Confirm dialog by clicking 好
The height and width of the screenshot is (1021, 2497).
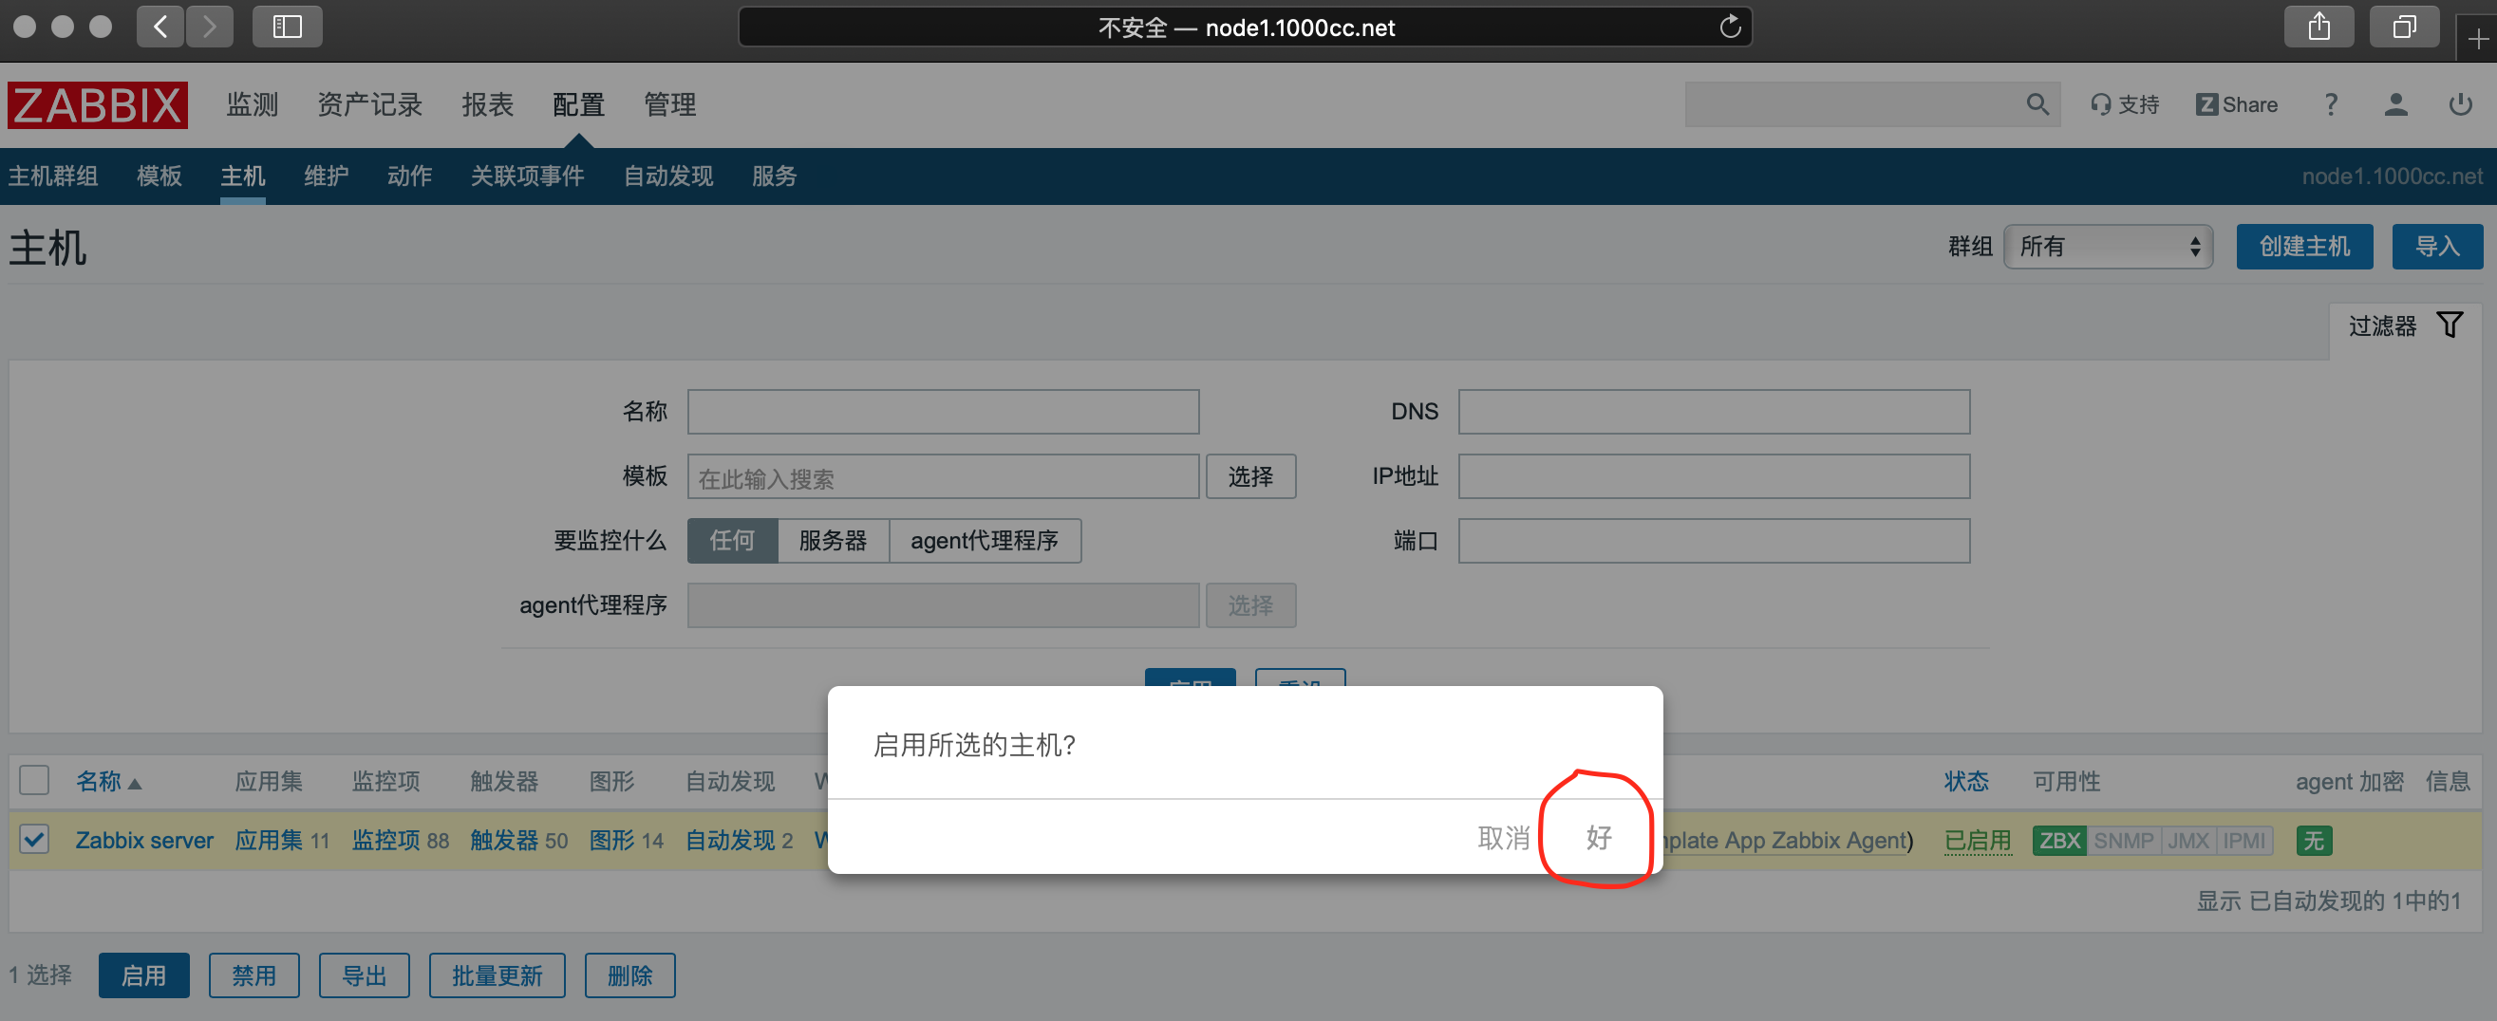point(1598,837)
